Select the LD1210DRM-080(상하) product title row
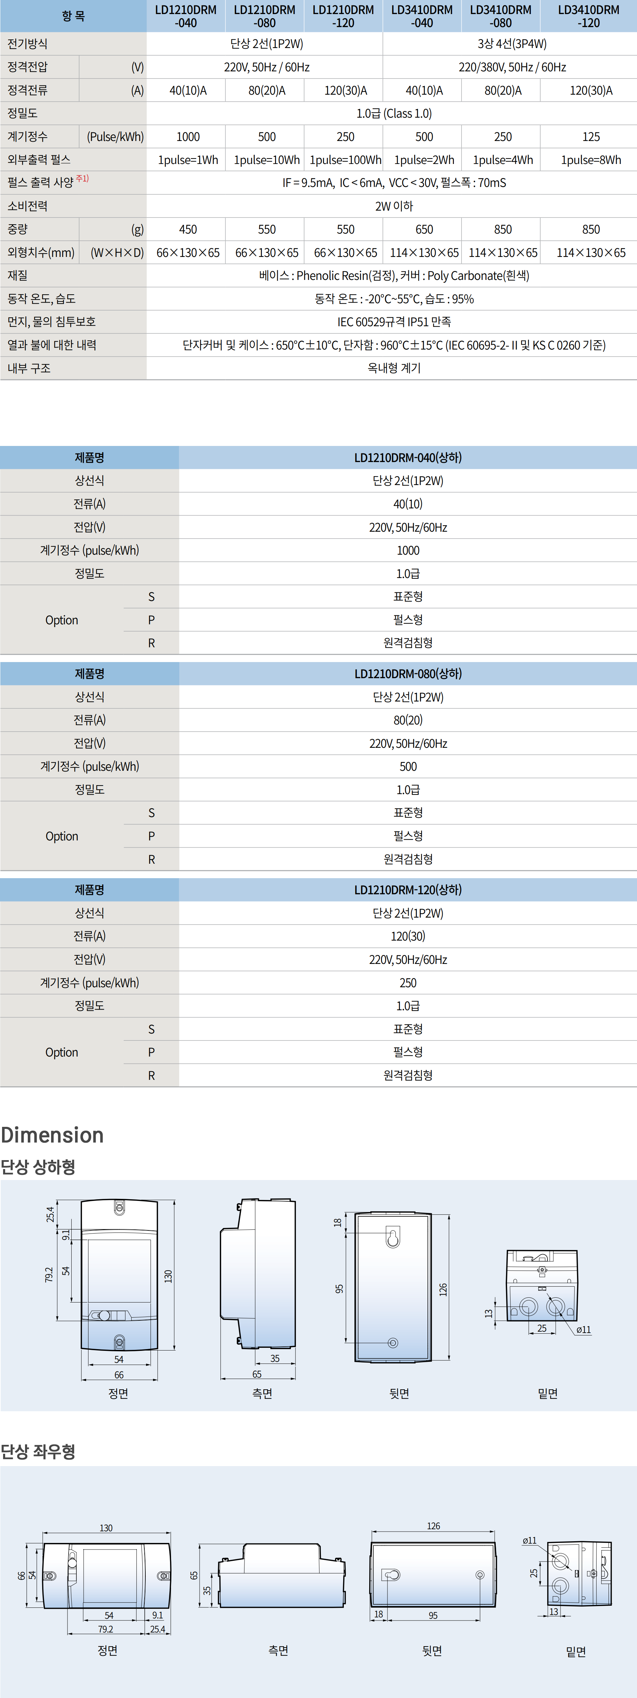Screen dimensions: 637x1698 [408, 674]
